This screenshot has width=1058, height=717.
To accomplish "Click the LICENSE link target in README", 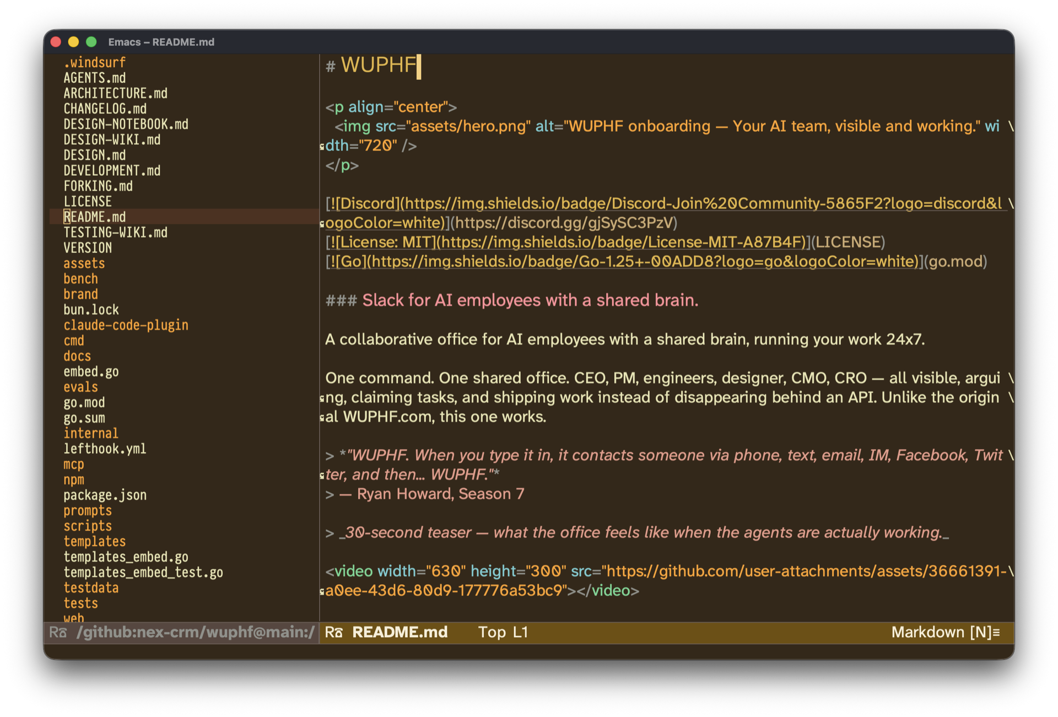I will 848,242.
